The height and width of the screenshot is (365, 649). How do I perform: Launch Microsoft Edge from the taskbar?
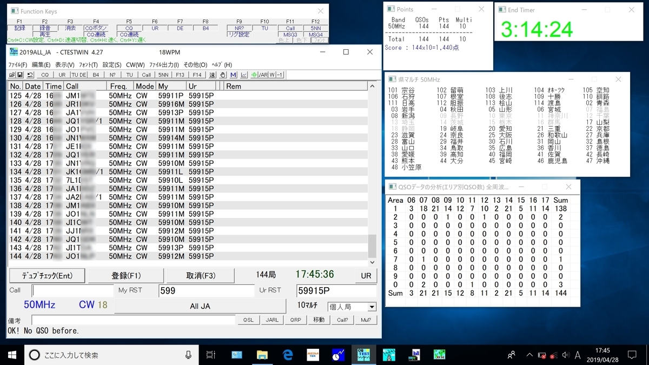(x=288, y=355)
